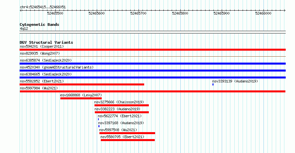
Task: Open nsv3275666 (Chaisson2019) label
Action: [x=119, y=102]
